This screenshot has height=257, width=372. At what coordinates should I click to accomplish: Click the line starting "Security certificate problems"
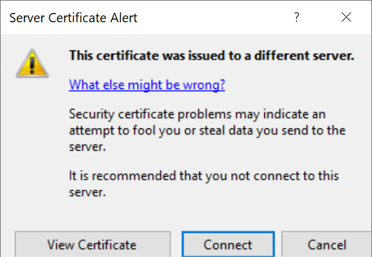pyautogui.click(x=197, y=115)
